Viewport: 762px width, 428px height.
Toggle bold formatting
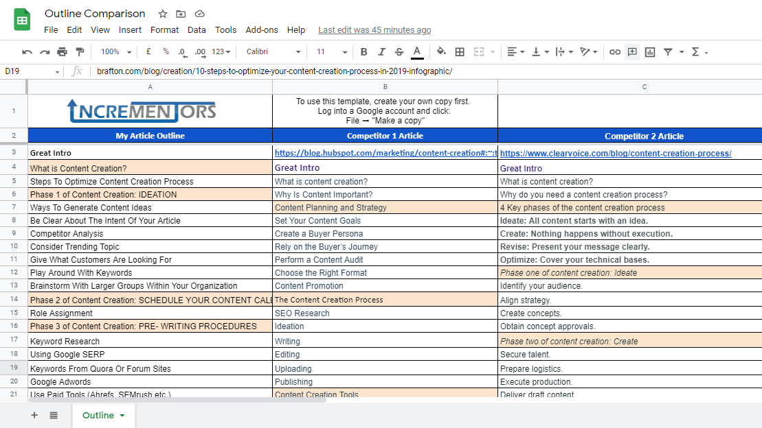363,51
